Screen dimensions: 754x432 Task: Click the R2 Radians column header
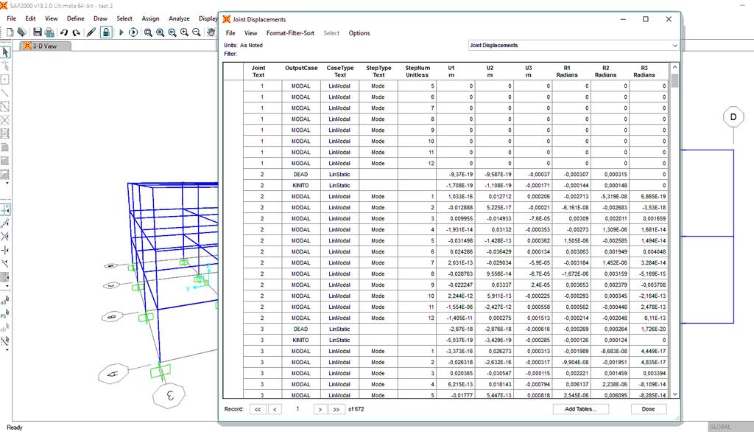(605, 72)
